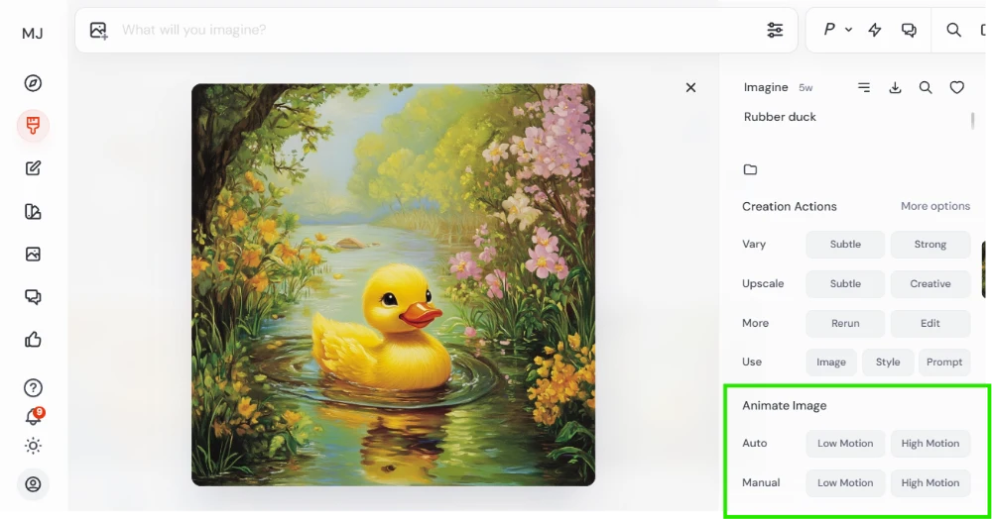992x519 pixels.
Task: Click Auto High Motion button
Action: pos(930,444)
